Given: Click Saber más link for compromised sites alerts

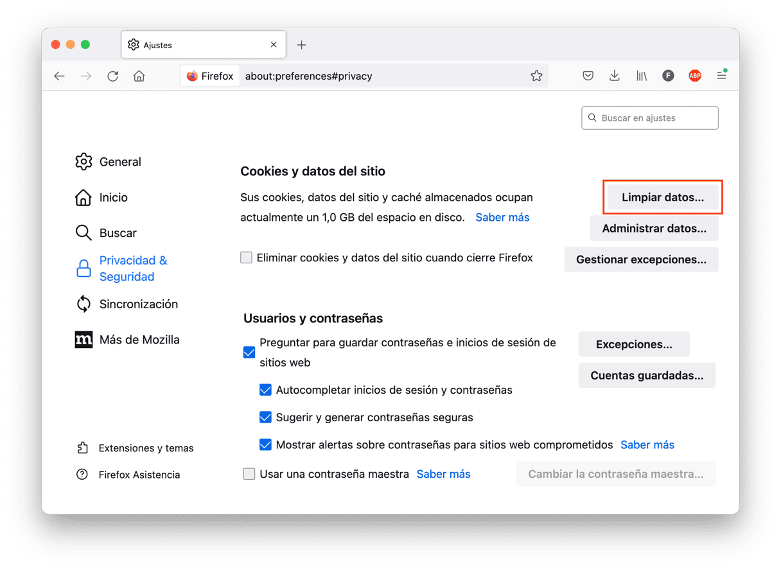Looking at the screenshot, I should 647,444.
